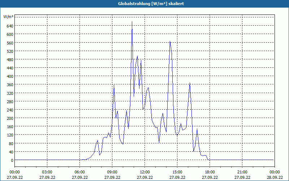Click the 21:00 27.09.22 time label
The width and height of the screenshot is (289, 181).
[x=242, y=175]
